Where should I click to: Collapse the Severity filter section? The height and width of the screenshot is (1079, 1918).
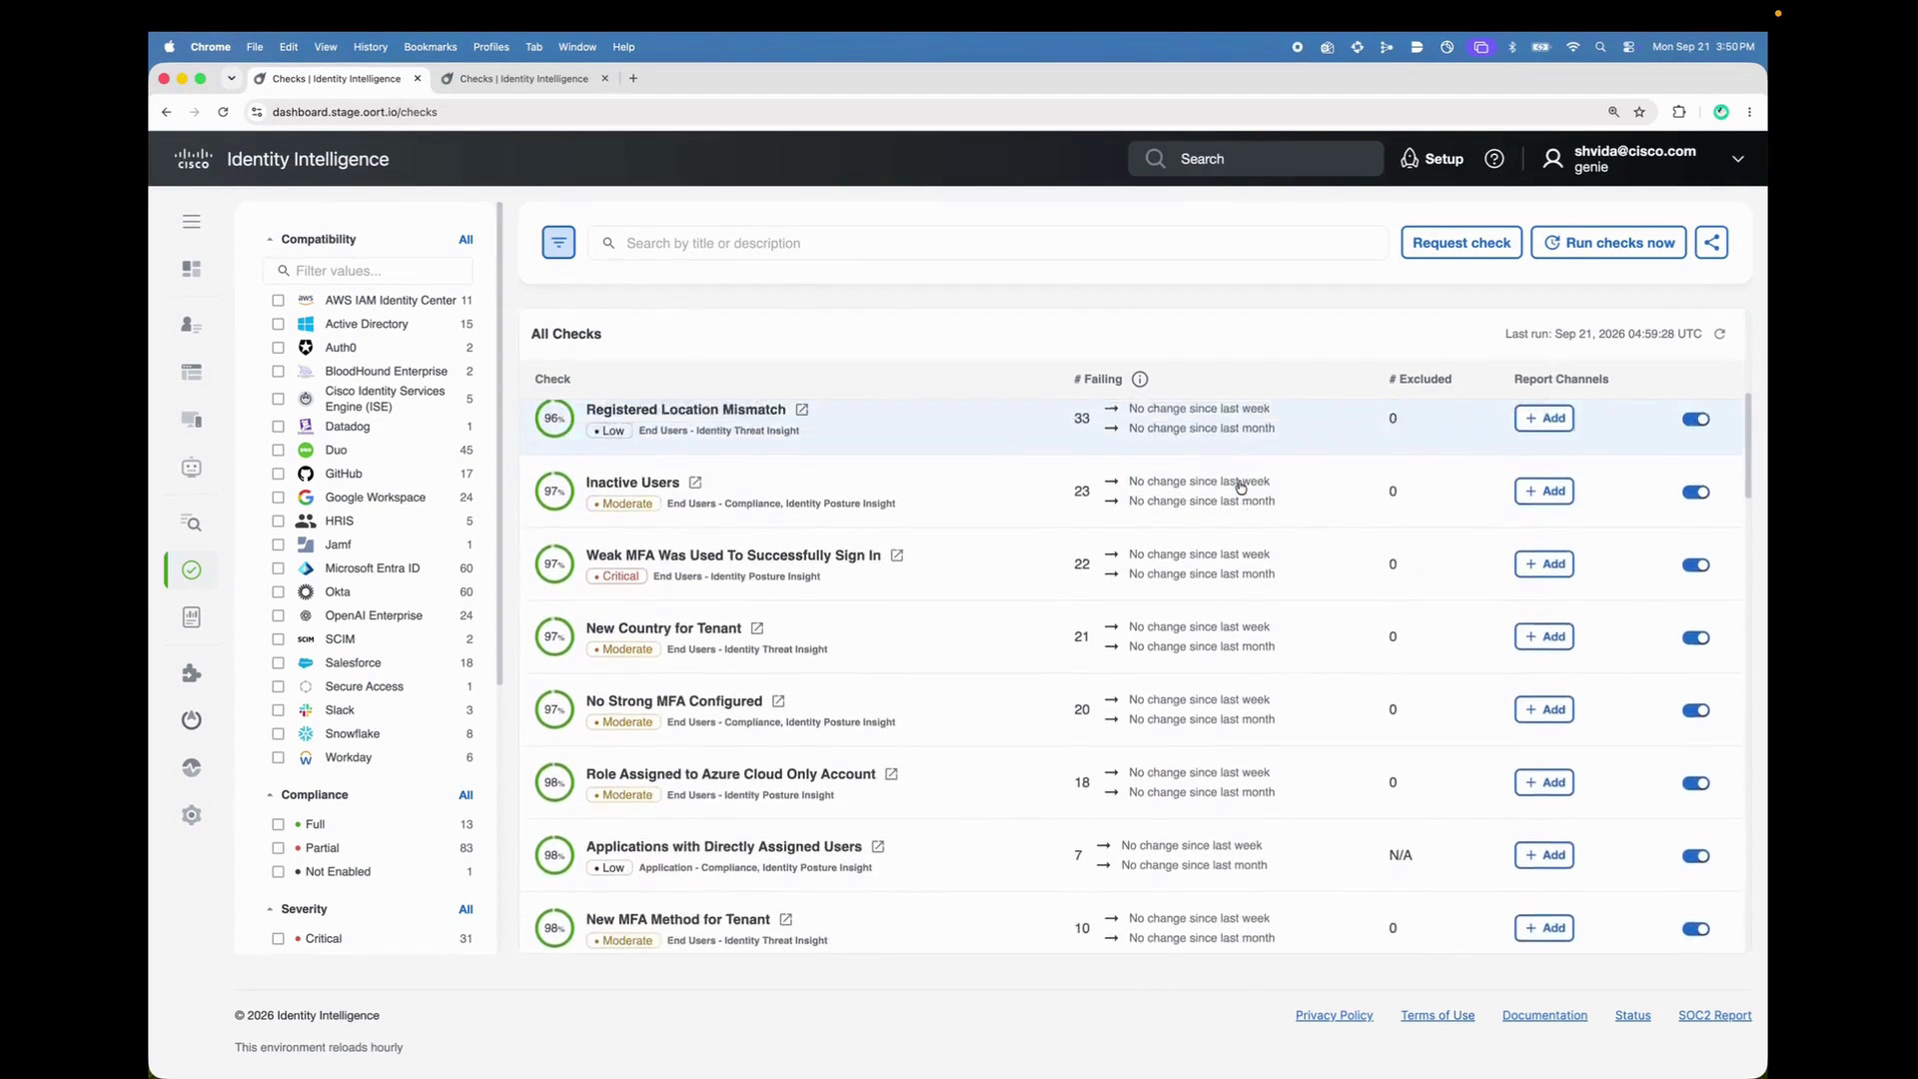pos(270,909)
